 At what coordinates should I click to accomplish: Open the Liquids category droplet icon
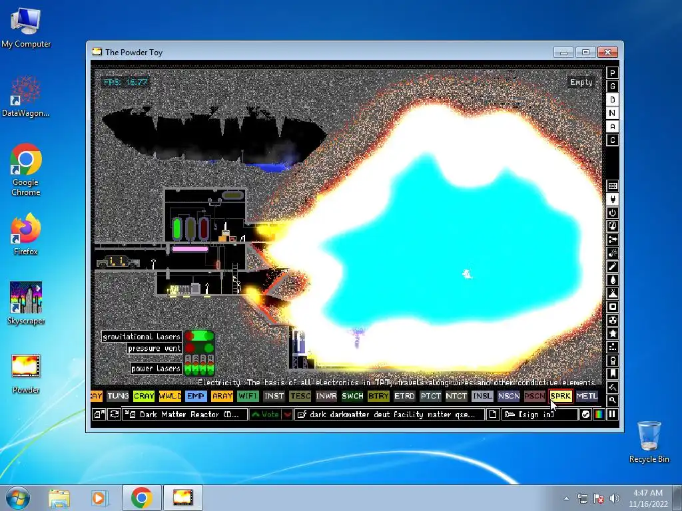(613, 280)
